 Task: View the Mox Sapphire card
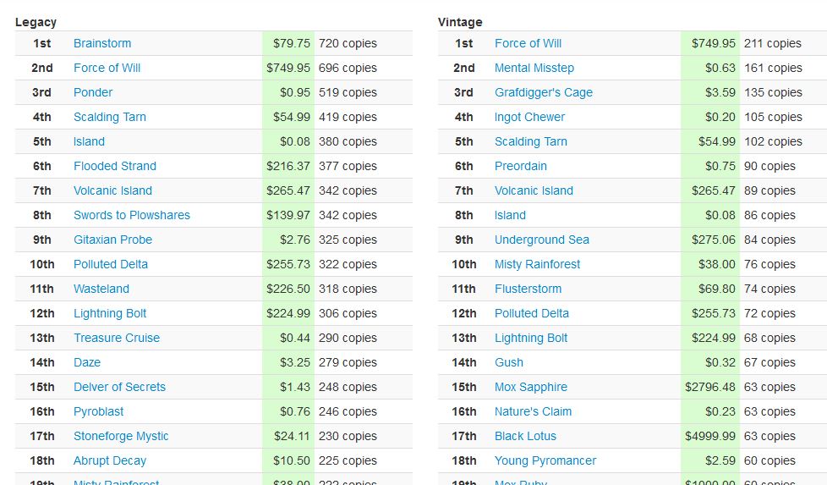pos(531,387)
